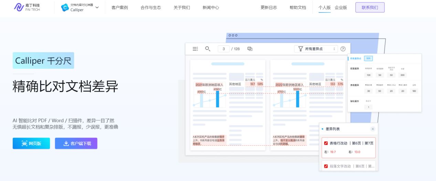
Task: Click the magnifier search icon in preview
Action: (208, 49)
